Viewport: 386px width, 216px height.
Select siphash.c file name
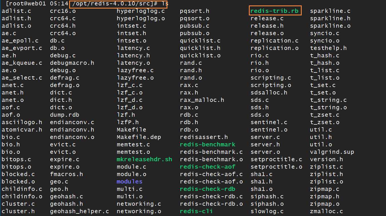pos(267,196)
